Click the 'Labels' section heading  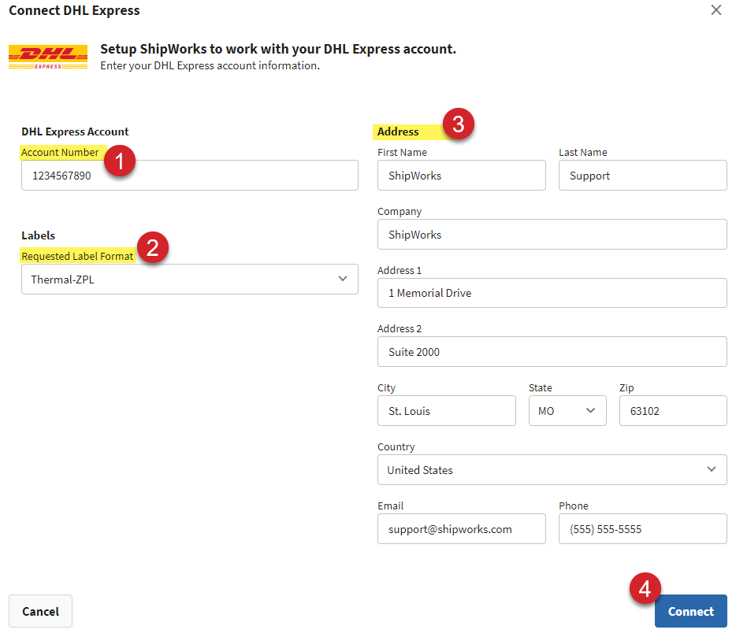tap(39, 235)
